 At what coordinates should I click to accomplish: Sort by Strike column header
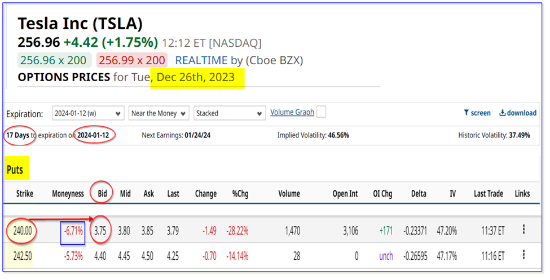click(x=25, y=193)
